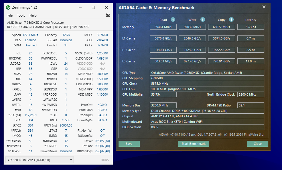Click the North Bridge Clock 3200.0 MHz field
Image resolution: width=282 pixels, height=170 pixels.
(251, 94)
